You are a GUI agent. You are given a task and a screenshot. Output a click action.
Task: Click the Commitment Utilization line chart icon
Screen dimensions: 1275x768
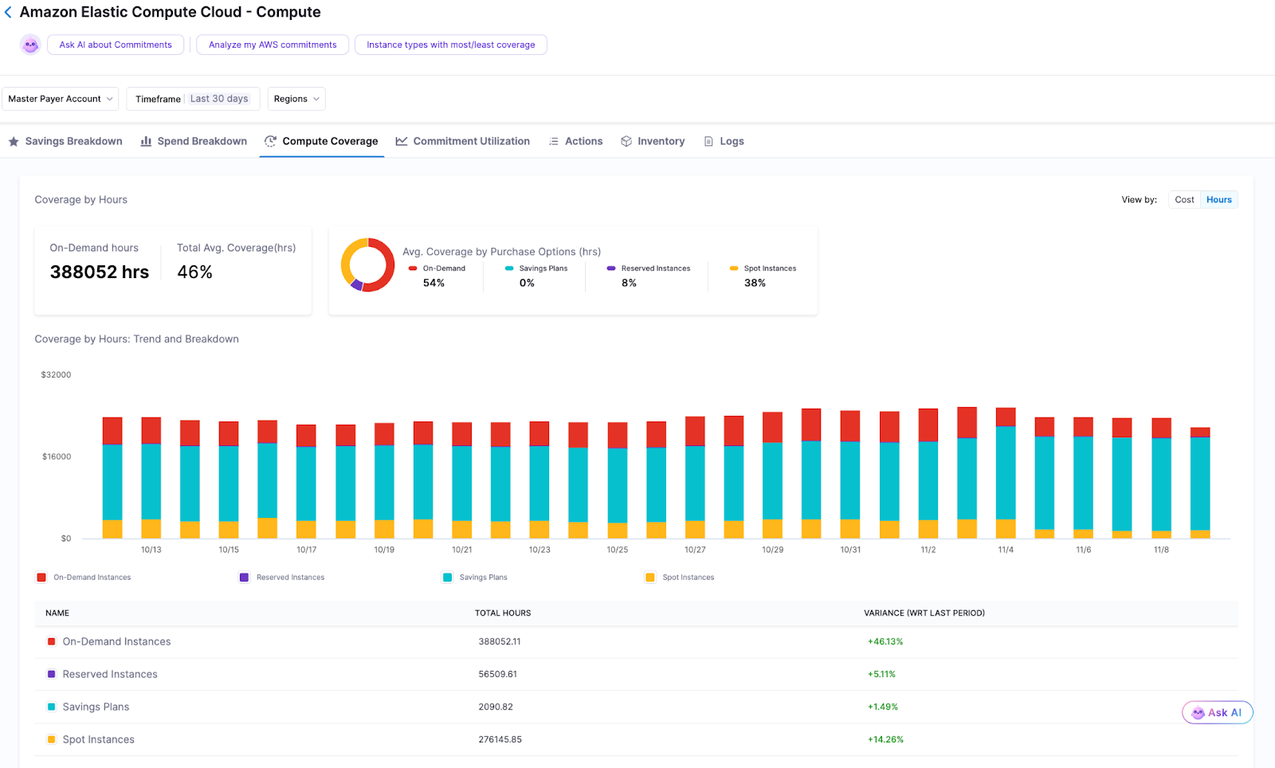pos(402,142)
